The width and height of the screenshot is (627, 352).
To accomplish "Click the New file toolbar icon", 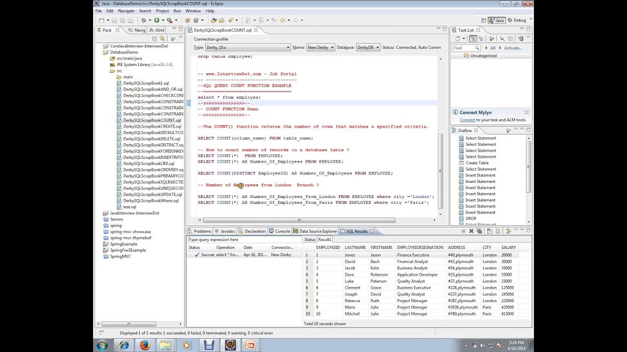I will pos(102,20).
